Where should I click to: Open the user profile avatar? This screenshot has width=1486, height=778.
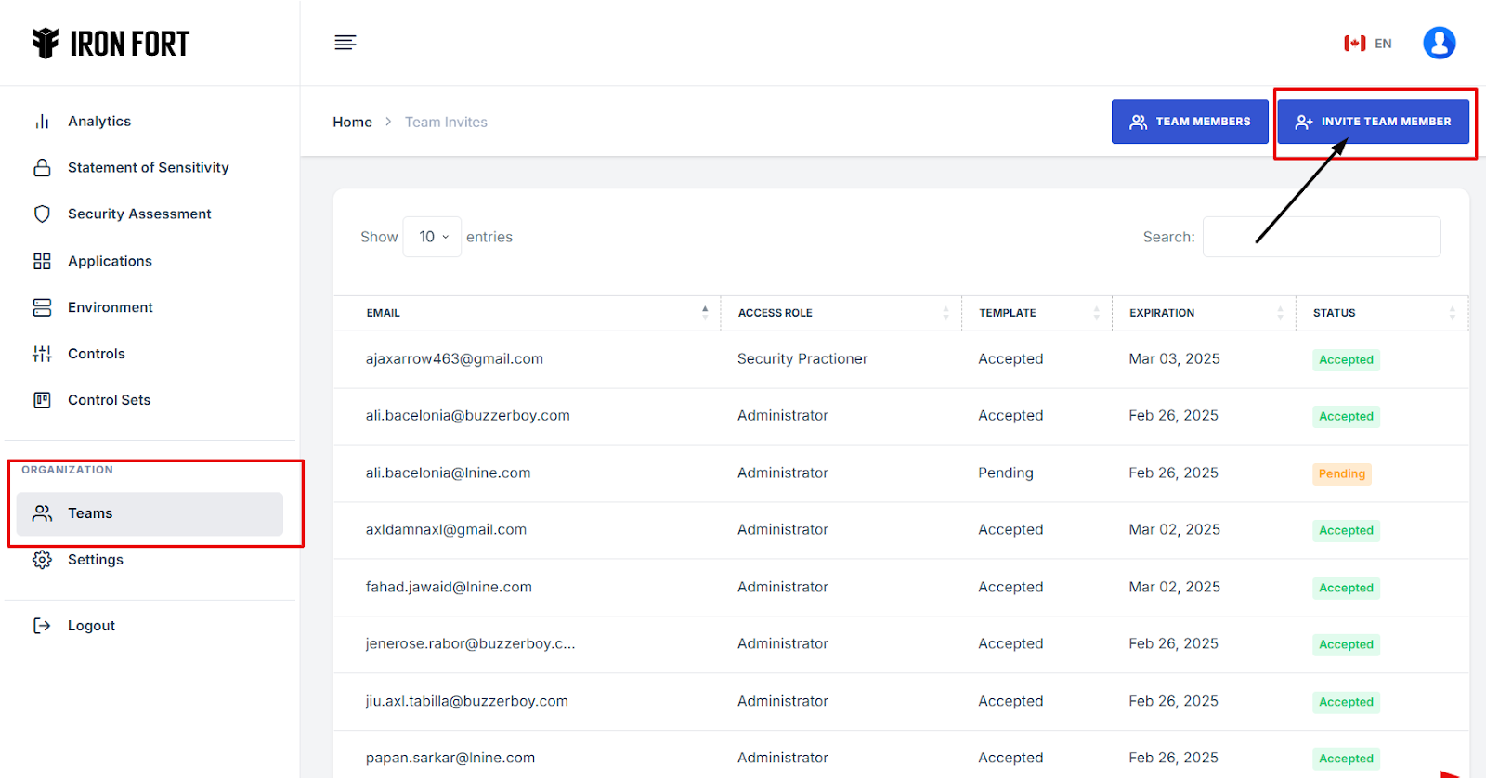[1439, 43]
